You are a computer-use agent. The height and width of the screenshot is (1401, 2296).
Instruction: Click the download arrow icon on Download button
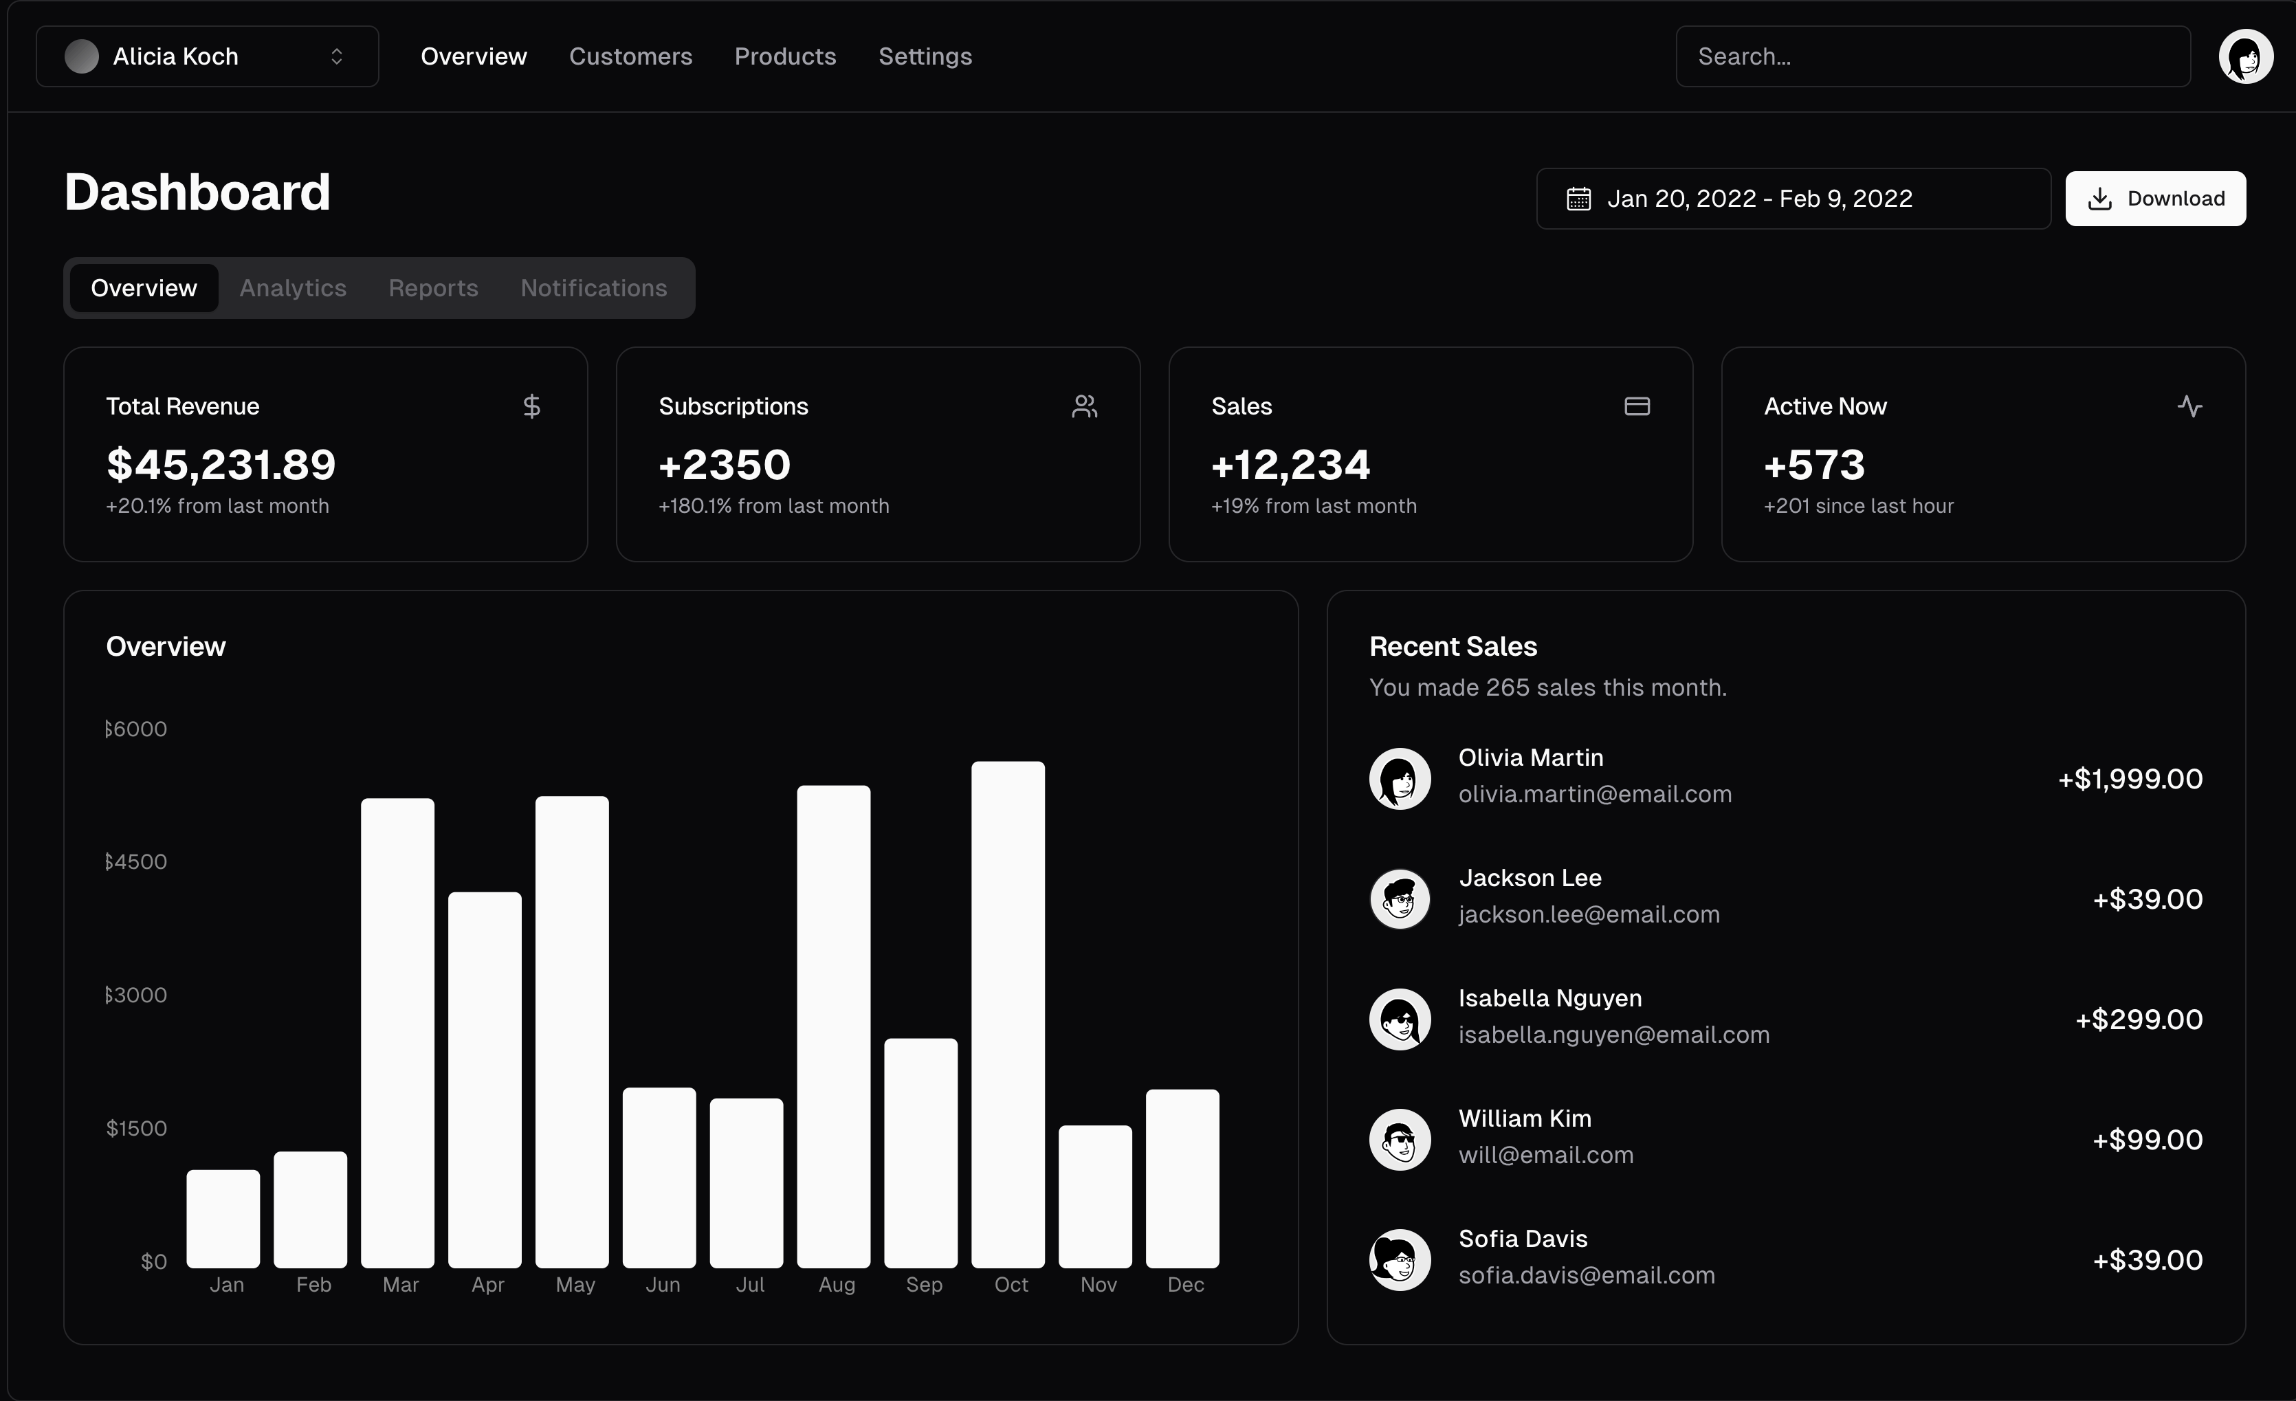point(2099,197)
